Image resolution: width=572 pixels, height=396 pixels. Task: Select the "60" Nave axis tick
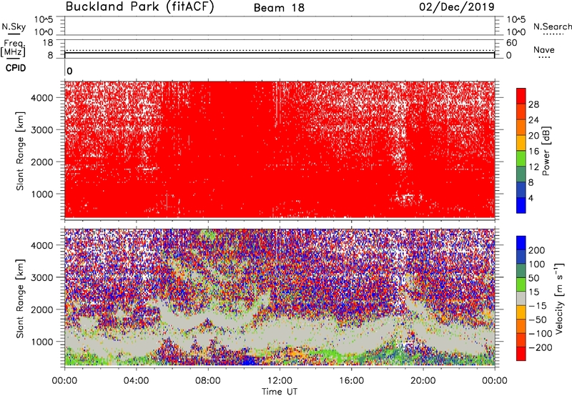(511, 43)
